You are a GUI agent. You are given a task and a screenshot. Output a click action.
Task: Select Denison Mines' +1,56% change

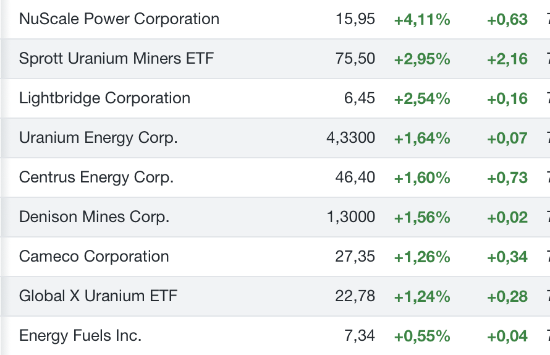coord(422,218)
